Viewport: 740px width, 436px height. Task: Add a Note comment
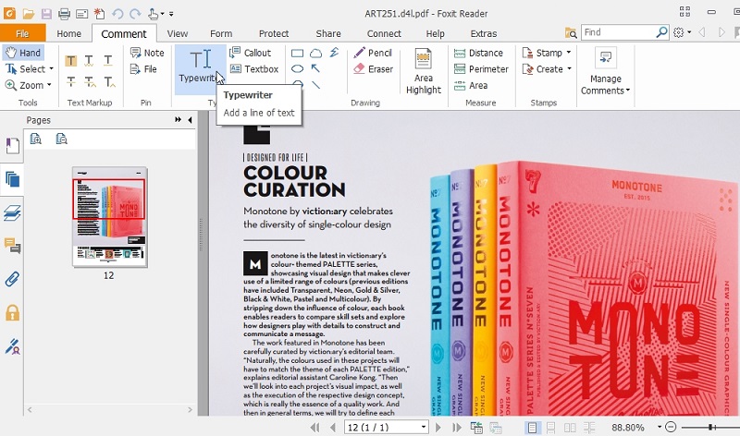[147, 53]
